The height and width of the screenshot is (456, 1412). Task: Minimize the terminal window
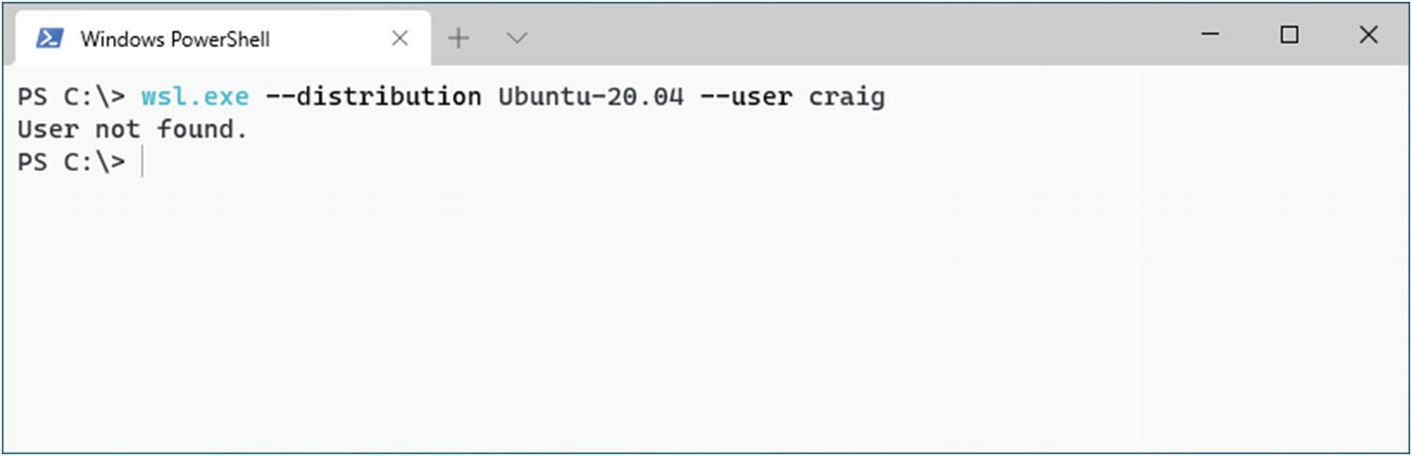tap(1210, 35)
